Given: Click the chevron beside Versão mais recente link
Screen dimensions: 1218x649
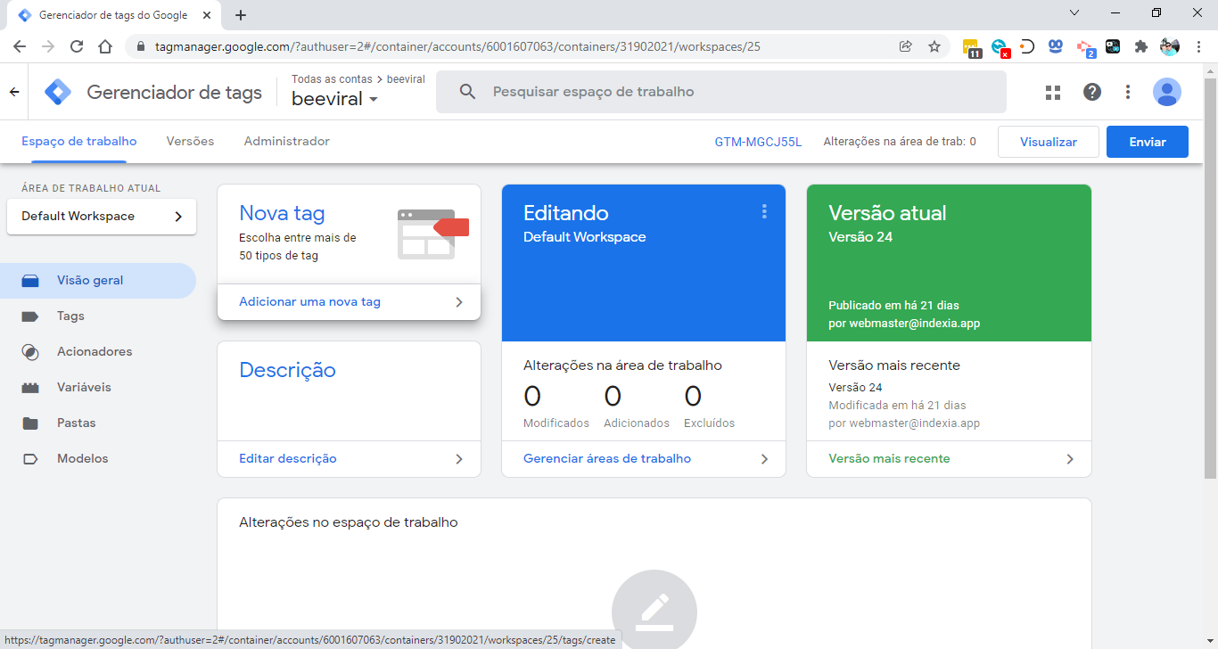Looking at the screenshot, I should [1070, 459].
